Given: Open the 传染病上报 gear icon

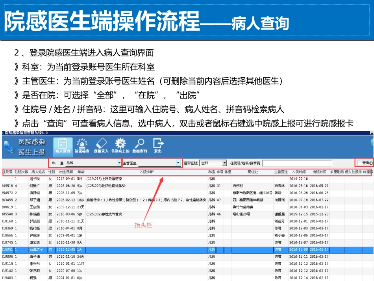Looking at the screenshot, I should [x=120, y=145].
